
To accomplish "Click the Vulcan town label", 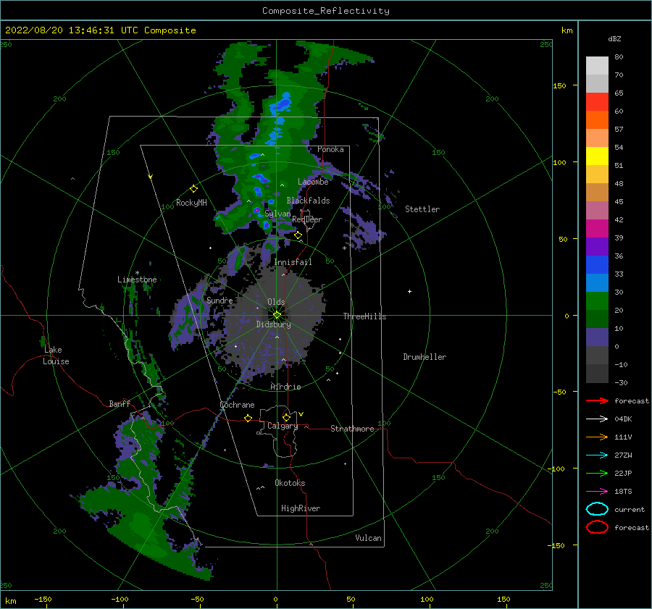I will [x=368, y=538].
